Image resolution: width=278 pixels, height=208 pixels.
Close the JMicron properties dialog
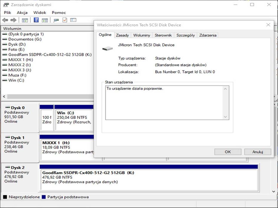pos(268,25)
